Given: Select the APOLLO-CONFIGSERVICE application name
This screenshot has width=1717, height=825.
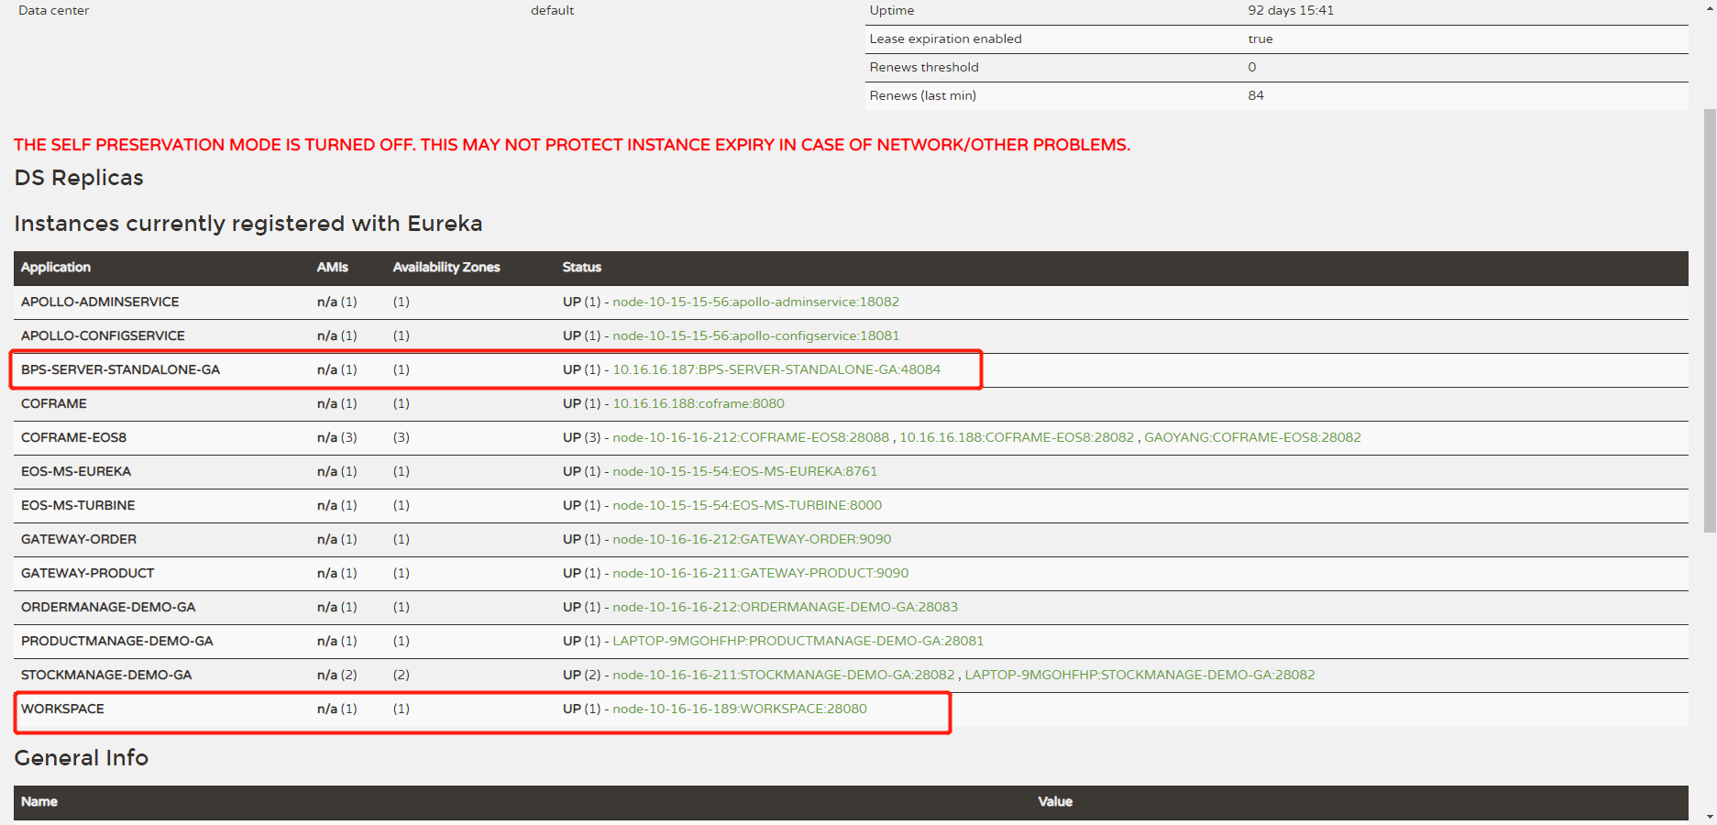Looking at the screenshot, I should click(103, 335).
